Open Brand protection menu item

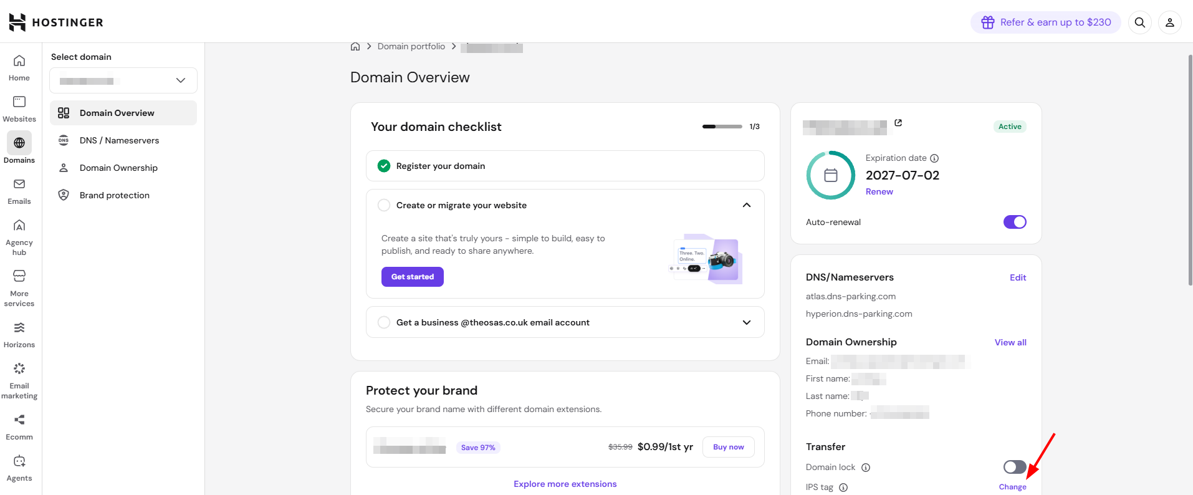click(x=123, y=195)
